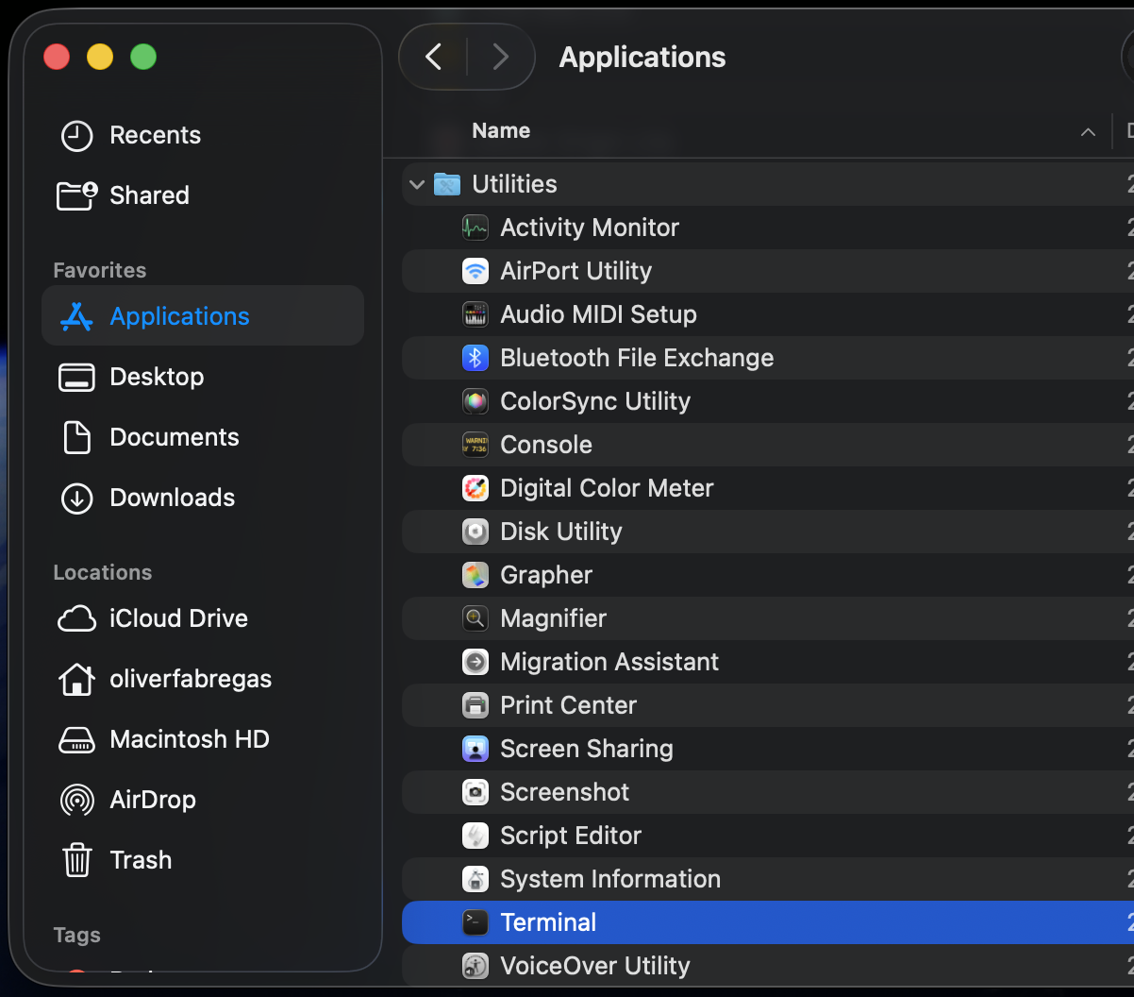The width and height of the screenshot is (1134, 997).
Task: Select the Print Center row name
Action: click(569, 705)
